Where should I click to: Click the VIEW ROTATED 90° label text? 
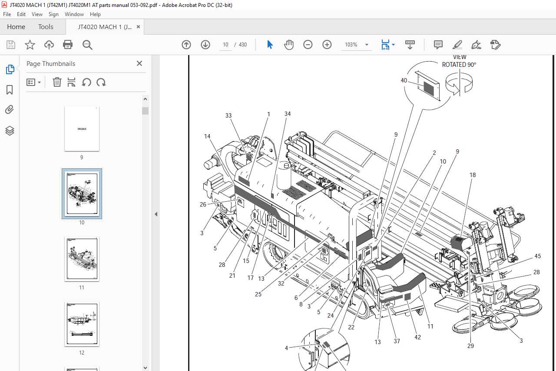pyautogui.click(x=459, y=61)
